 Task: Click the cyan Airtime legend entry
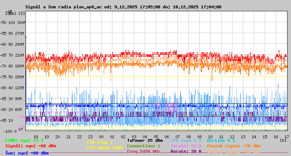[x=221, y=140]
